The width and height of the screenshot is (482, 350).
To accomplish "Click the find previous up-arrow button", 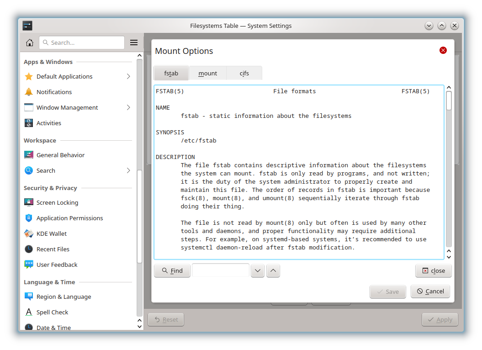I will coord(273,270).
